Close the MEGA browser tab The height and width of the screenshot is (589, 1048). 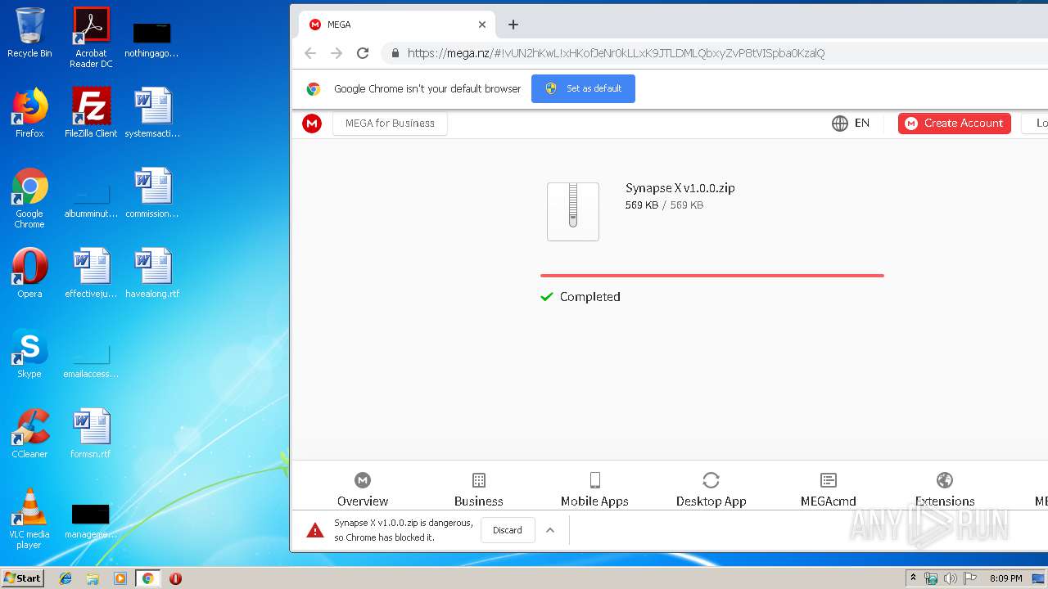point(482,25)
